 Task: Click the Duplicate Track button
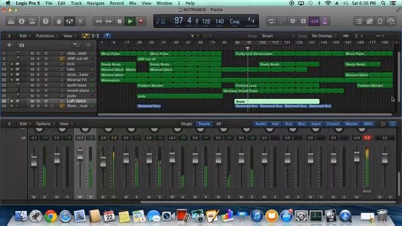tap(22, 45)
